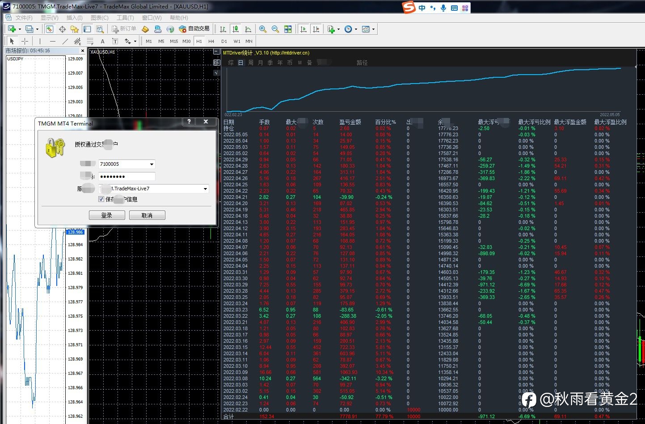Click the indicators list icon
This screenshot has height=424, width=645.
(x=331, y=29)
